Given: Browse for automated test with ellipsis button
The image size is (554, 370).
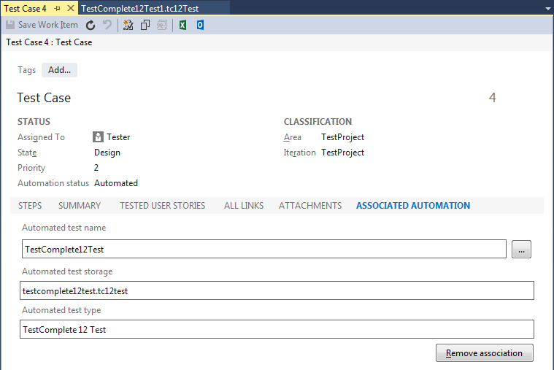Looking at the screenshot, I should (521, 250).
